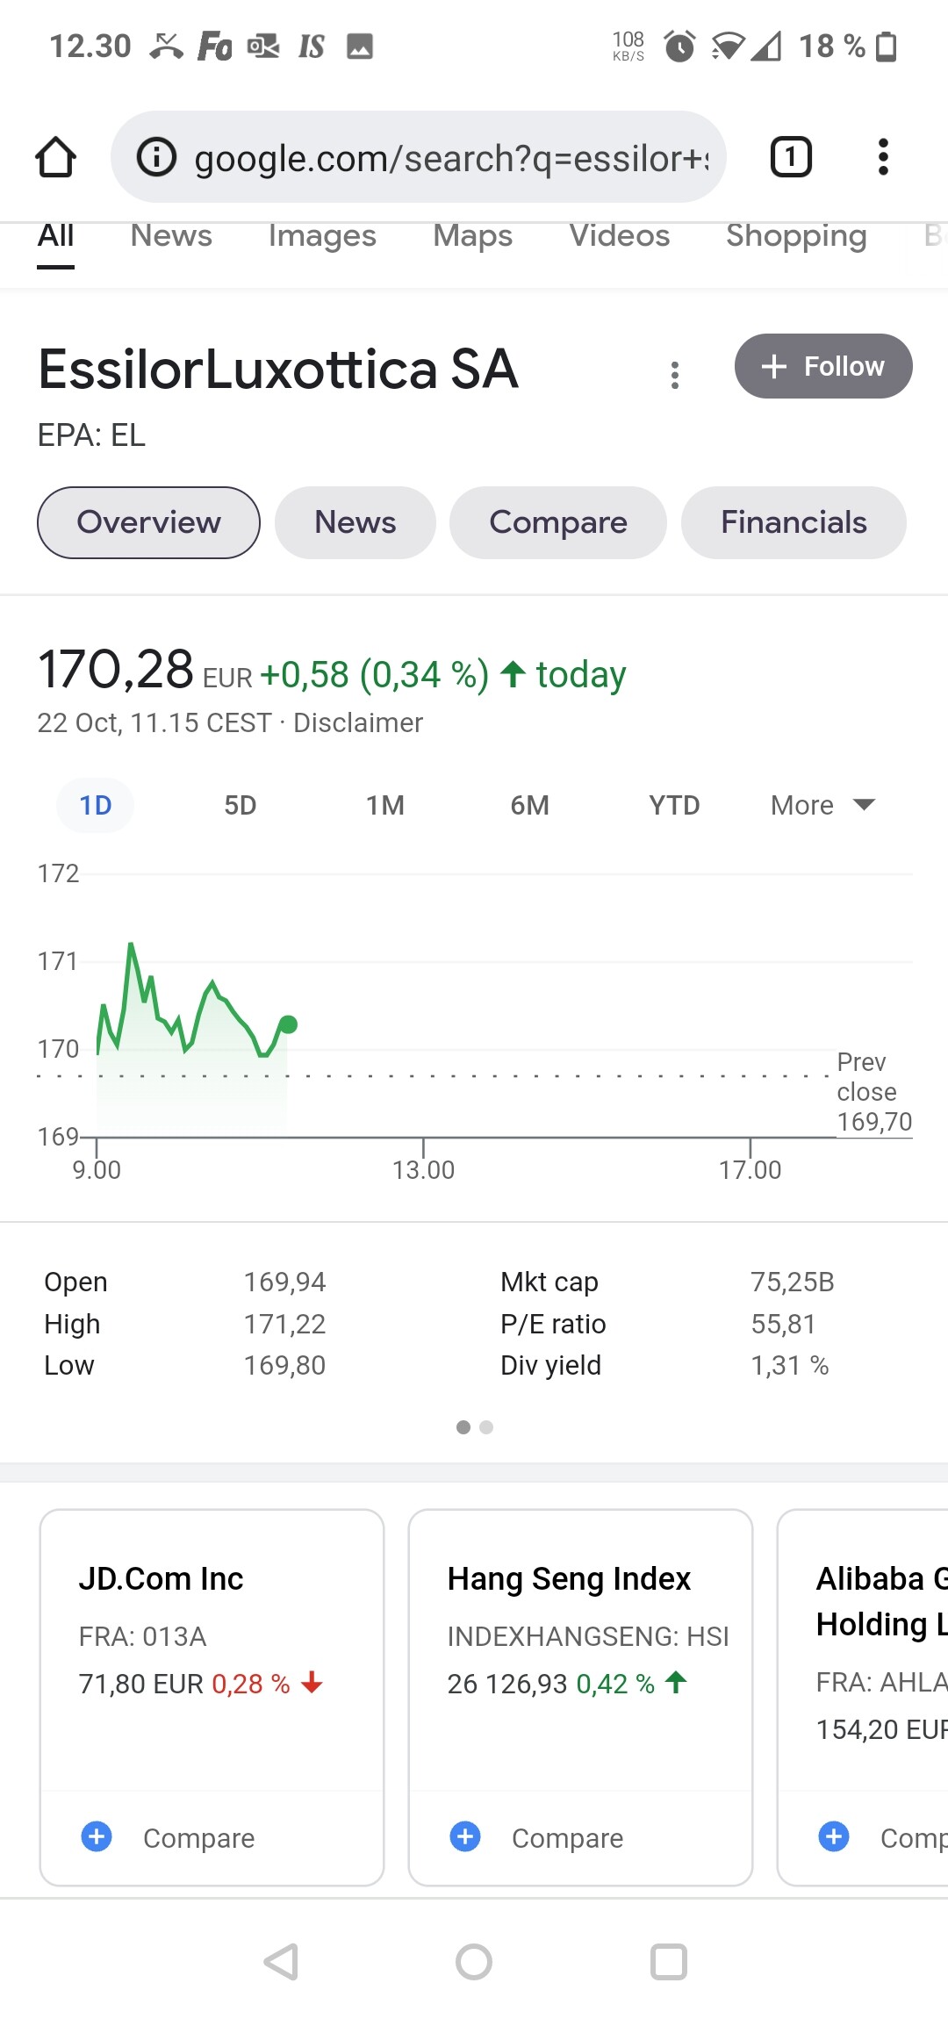
Task: Add Hang Seng Index to comparison
Action: (465, 1836)
